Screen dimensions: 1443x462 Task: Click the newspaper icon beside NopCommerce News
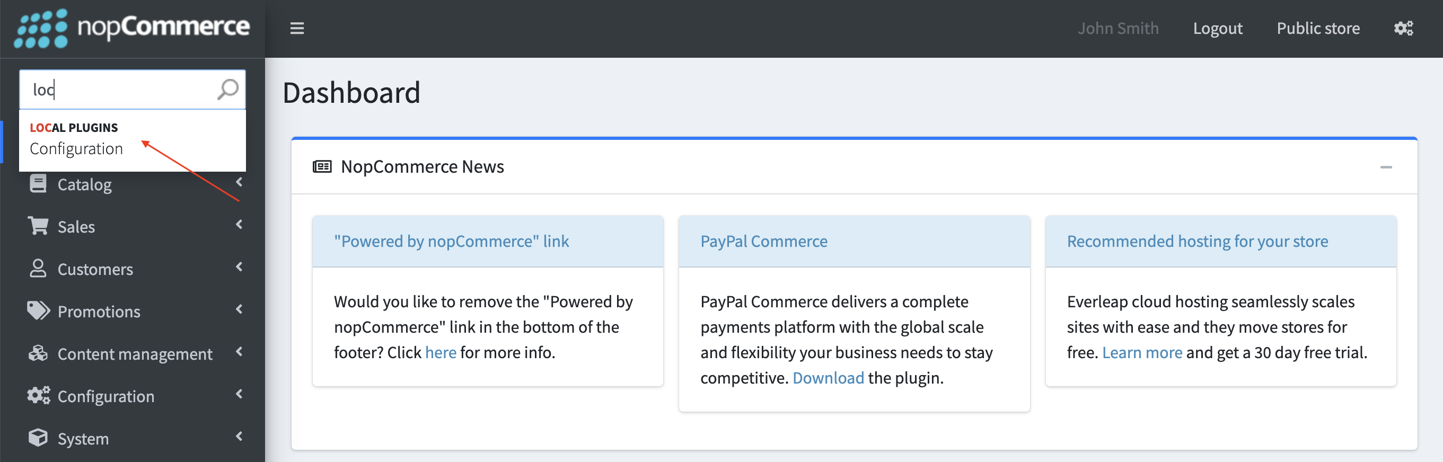(322, 166)
